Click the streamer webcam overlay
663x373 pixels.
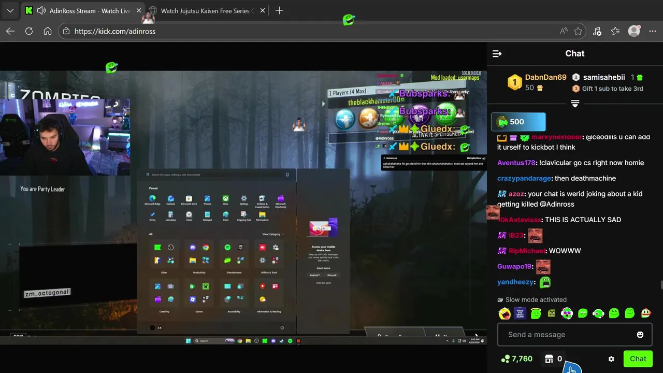[x=65, y=137]
